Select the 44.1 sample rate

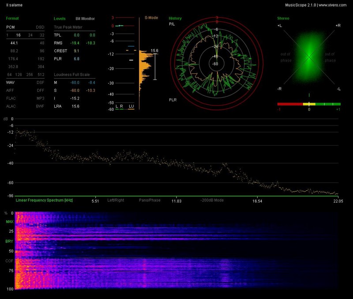click(x=14, y=43)
